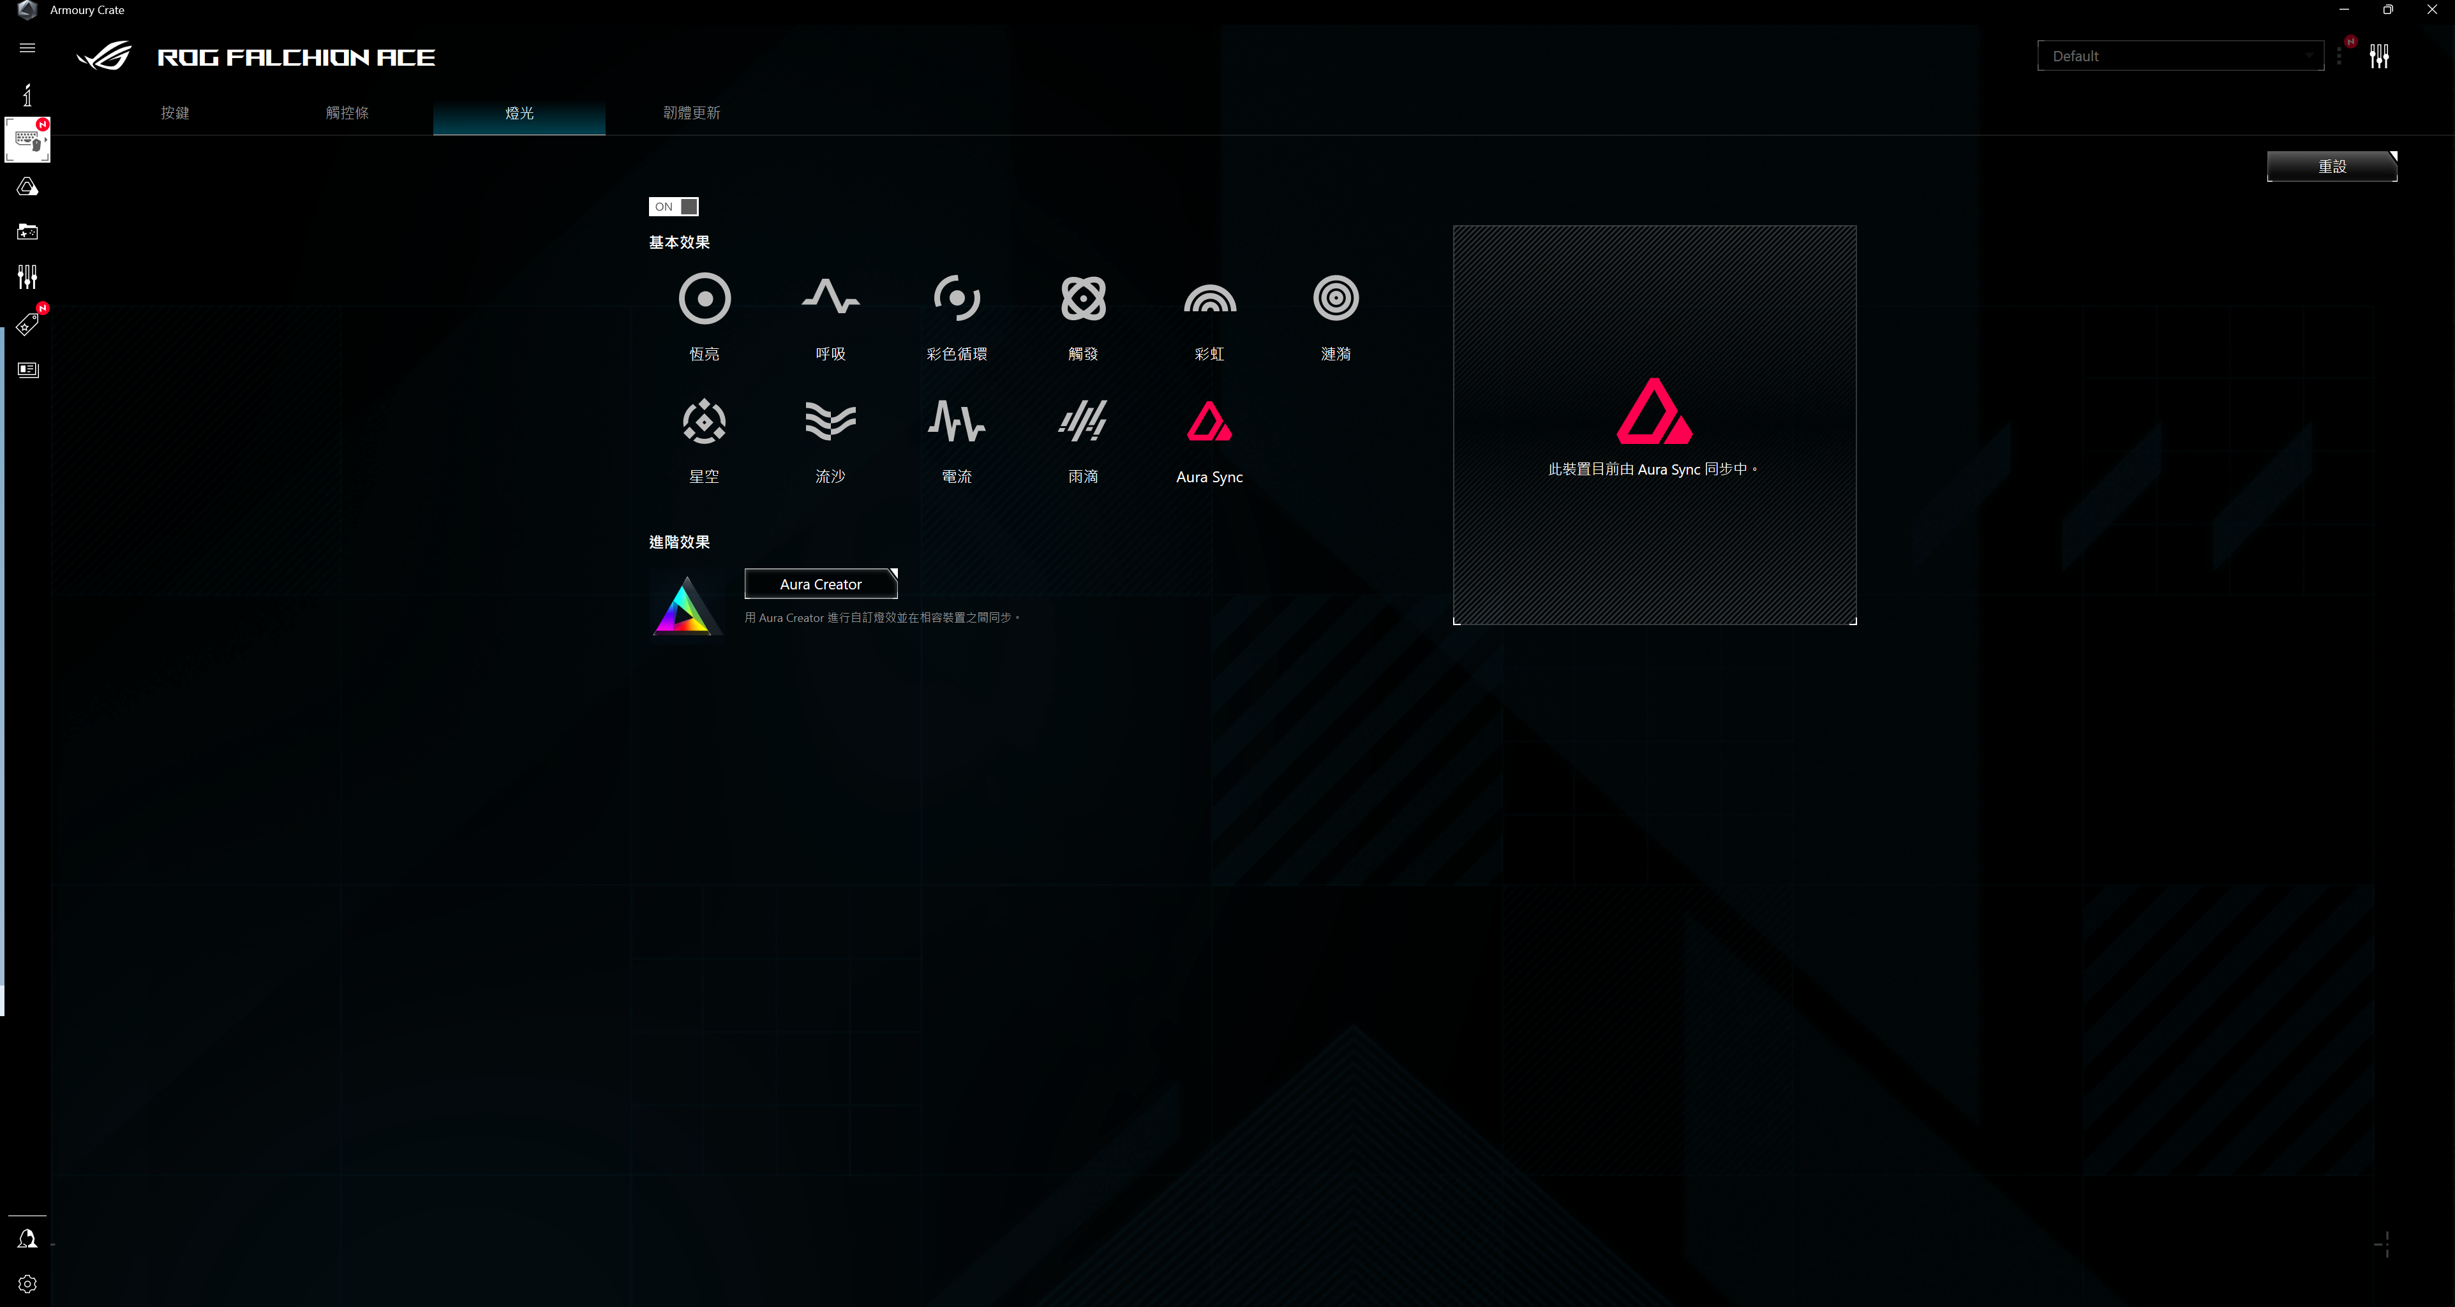Open Scenario Profiles sliders in sidebar

pos(27,277)
